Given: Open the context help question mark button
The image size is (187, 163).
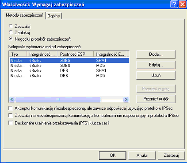Looking at the screenshot, I should click(x=174, y=4).
